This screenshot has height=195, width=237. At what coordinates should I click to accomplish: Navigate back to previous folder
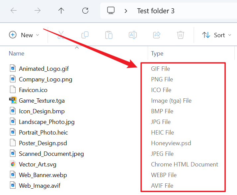tap(14, 11)
